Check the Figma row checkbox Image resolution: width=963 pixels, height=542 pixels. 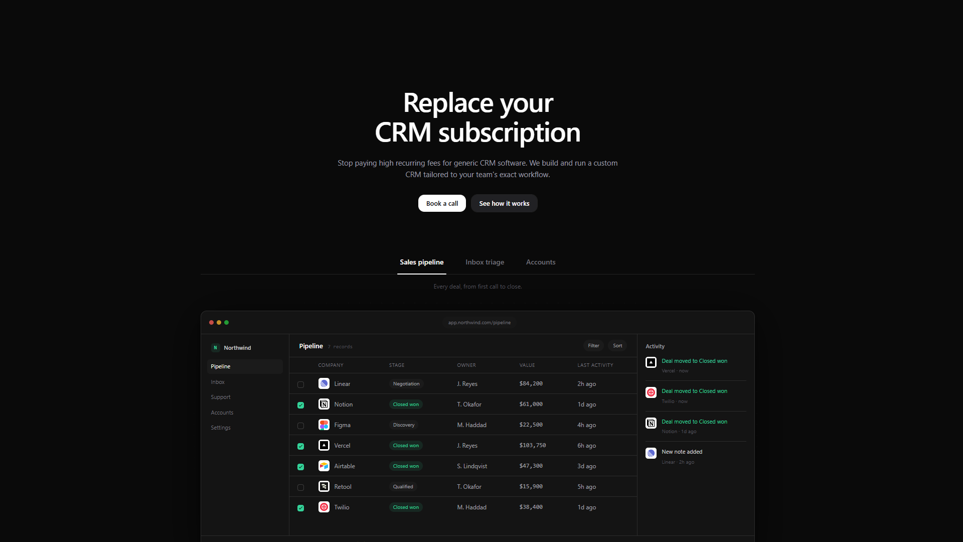[x=301, y=426]
